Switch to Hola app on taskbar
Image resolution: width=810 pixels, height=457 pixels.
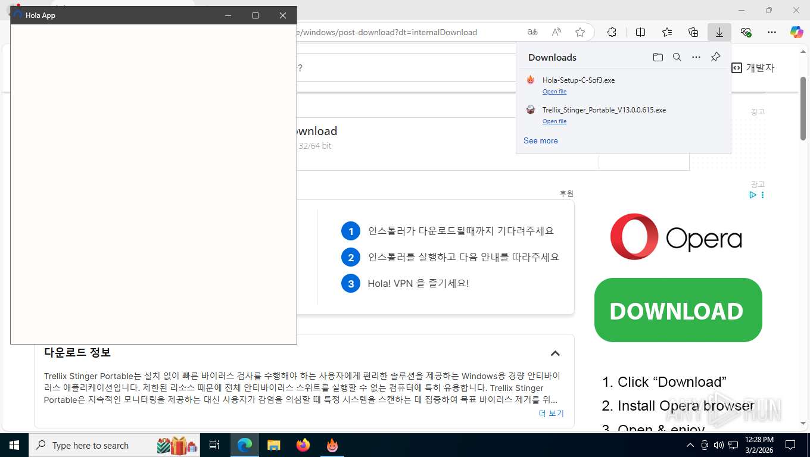tap(332, 445)
